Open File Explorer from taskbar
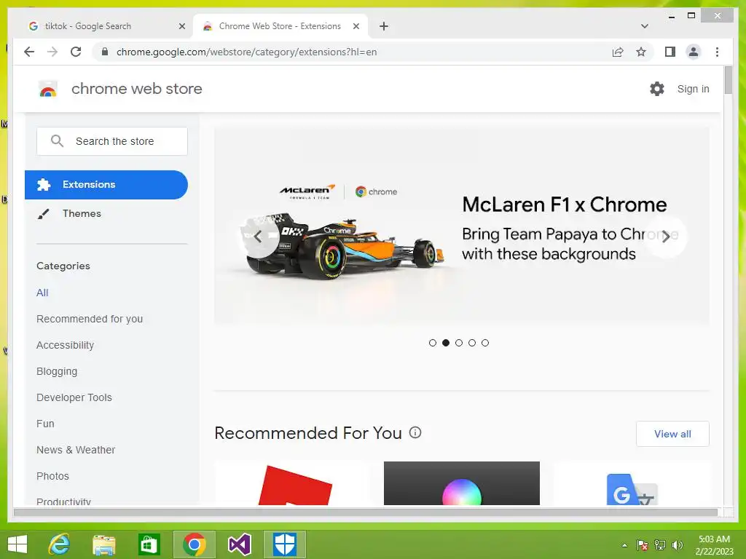The width and height of the screenshot is (746, 559). point(103,544)
